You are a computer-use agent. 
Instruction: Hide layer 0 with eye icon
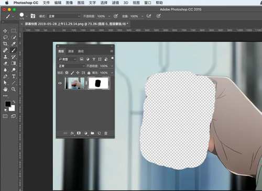[60, 83]
